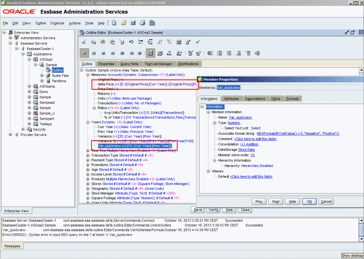
Task: Click the green checkmark Verify outline icon
Action: [x=198, y=42]
